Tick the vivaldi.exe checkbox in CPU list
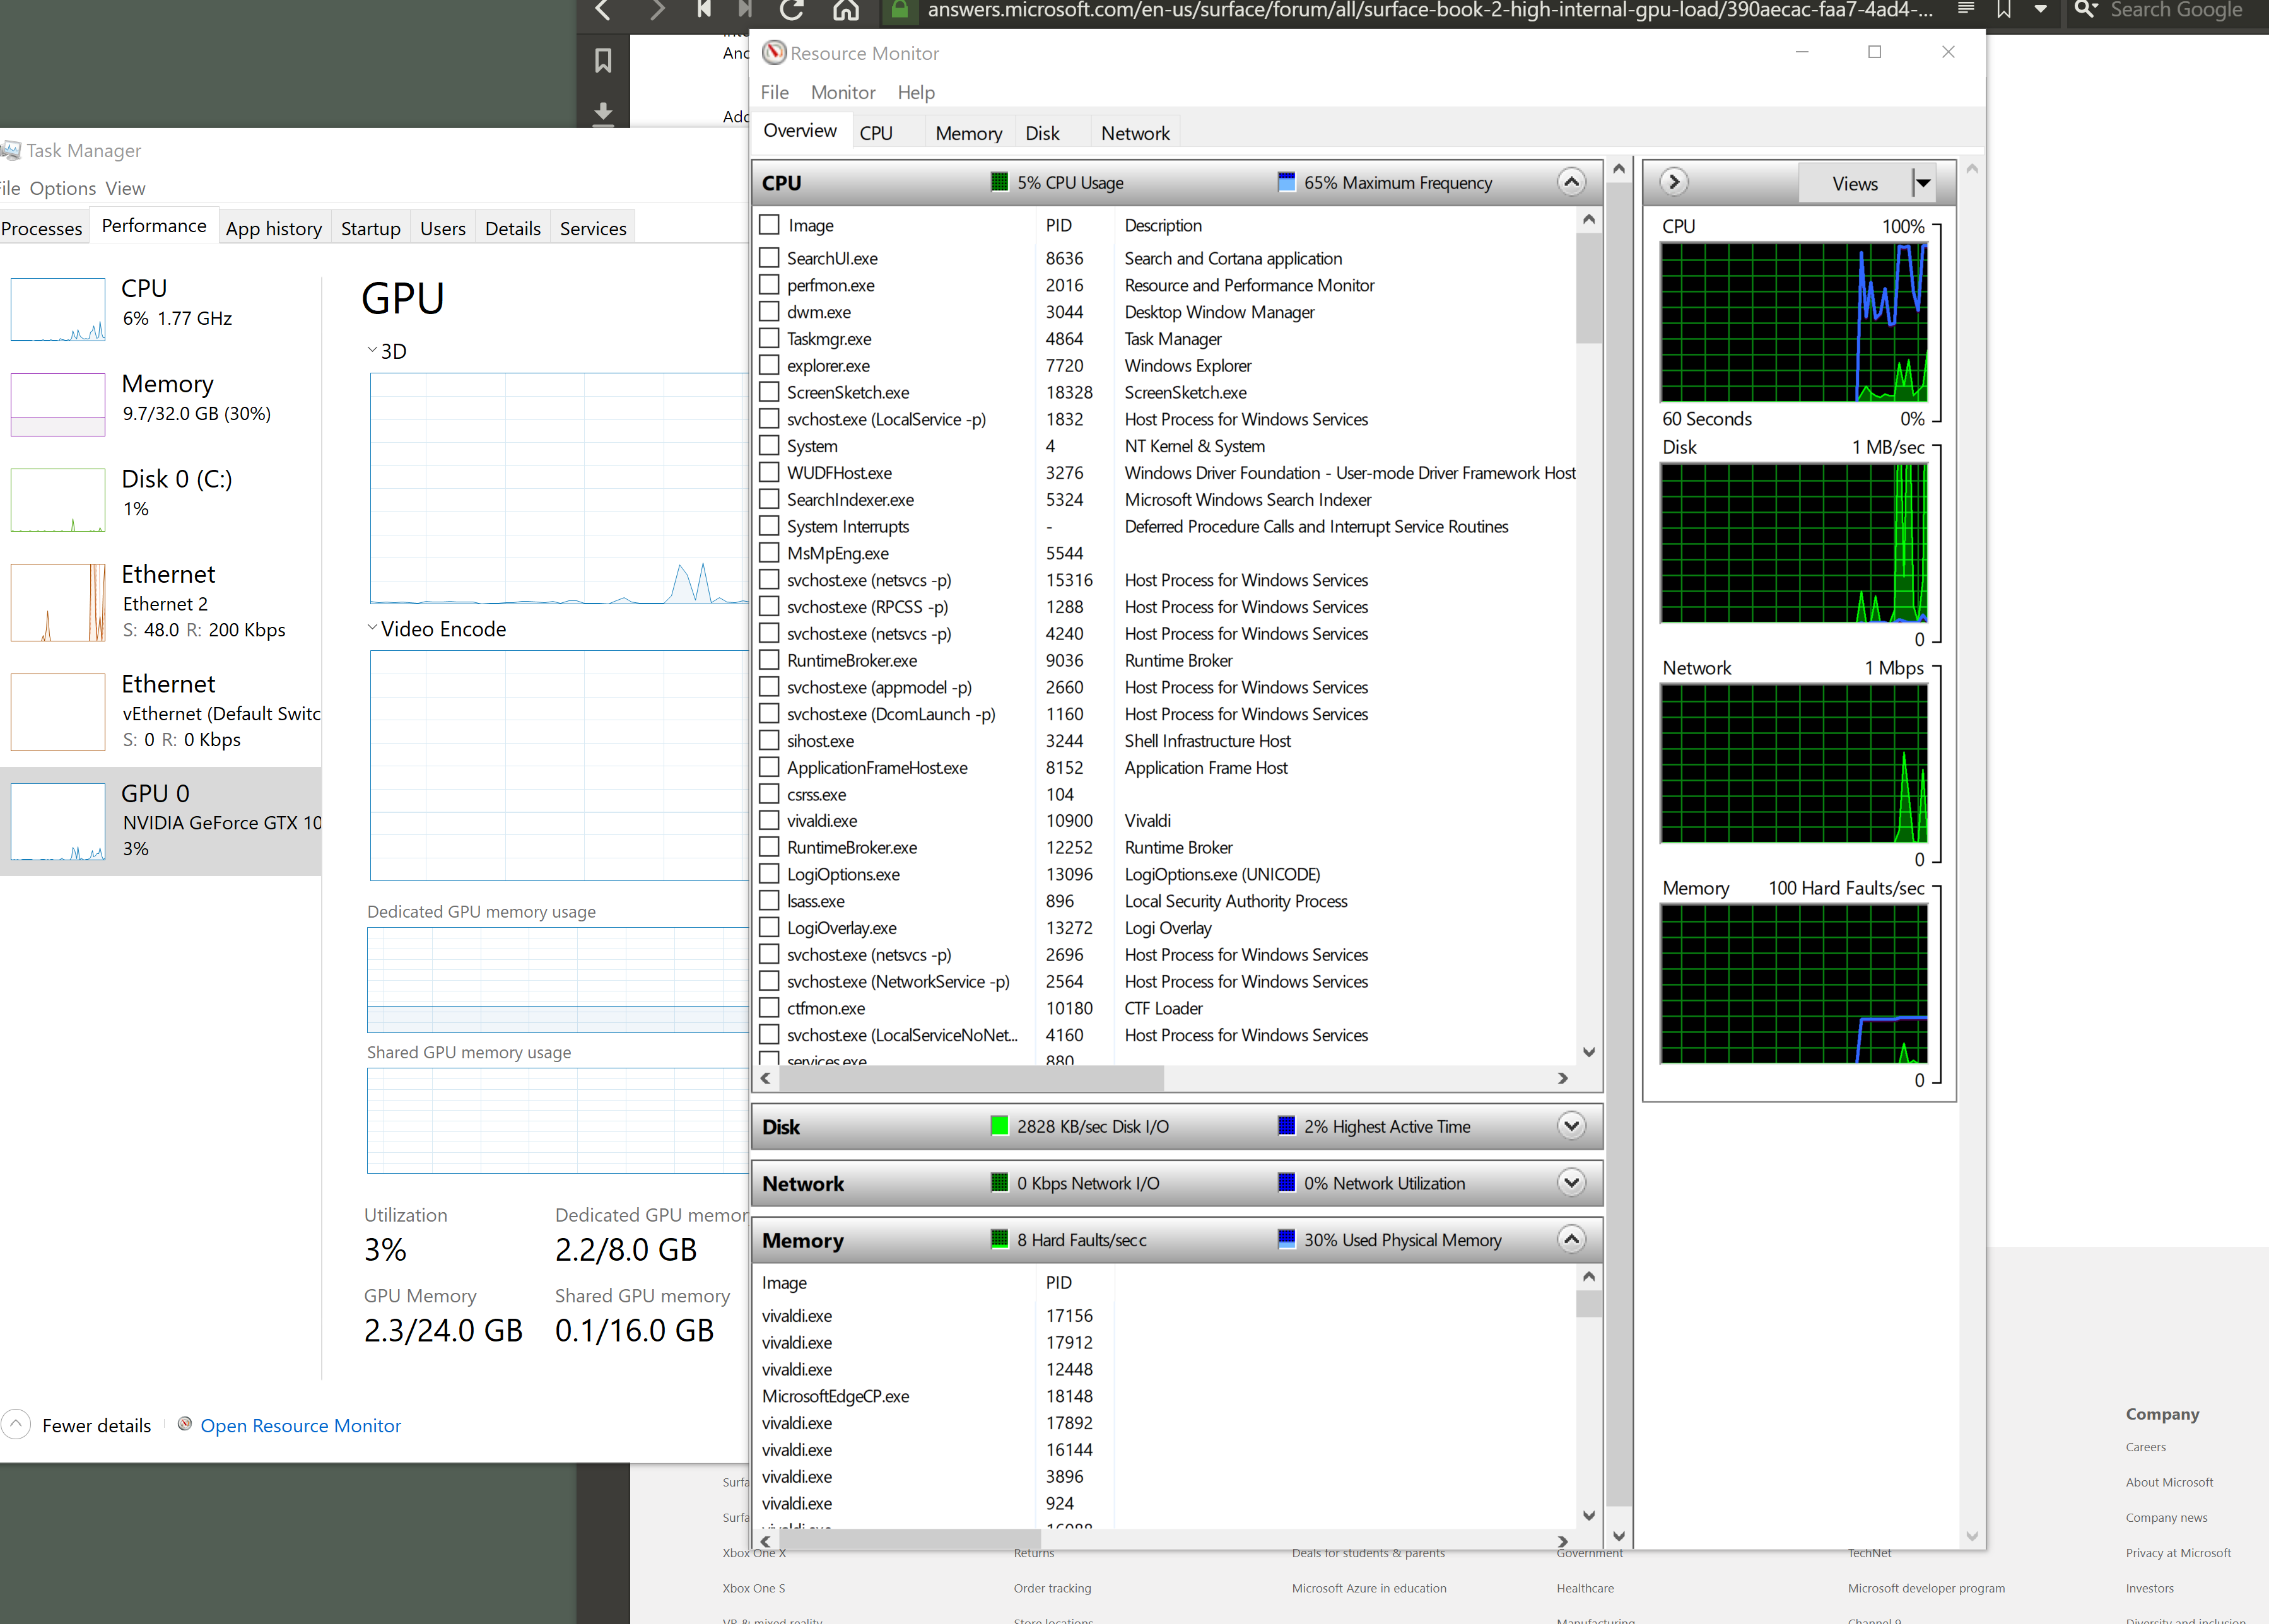This screenshot has height=1624, width=2269. click(769, 821)
